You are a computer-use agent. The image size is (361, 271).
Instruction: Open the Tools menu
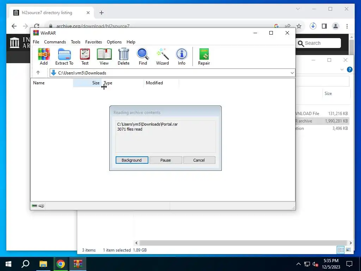coord(75,42)
